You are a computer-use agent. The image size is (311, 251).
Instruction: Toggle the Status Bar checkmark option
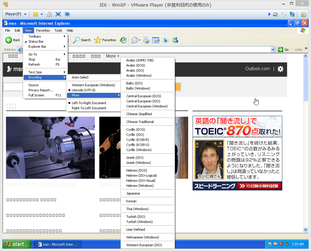tap(45, 42)
